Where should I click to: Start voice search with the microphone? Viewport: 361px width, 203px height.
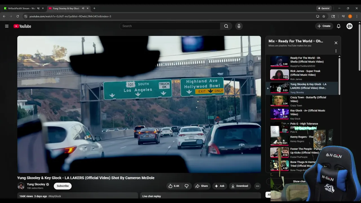[239, 26]
